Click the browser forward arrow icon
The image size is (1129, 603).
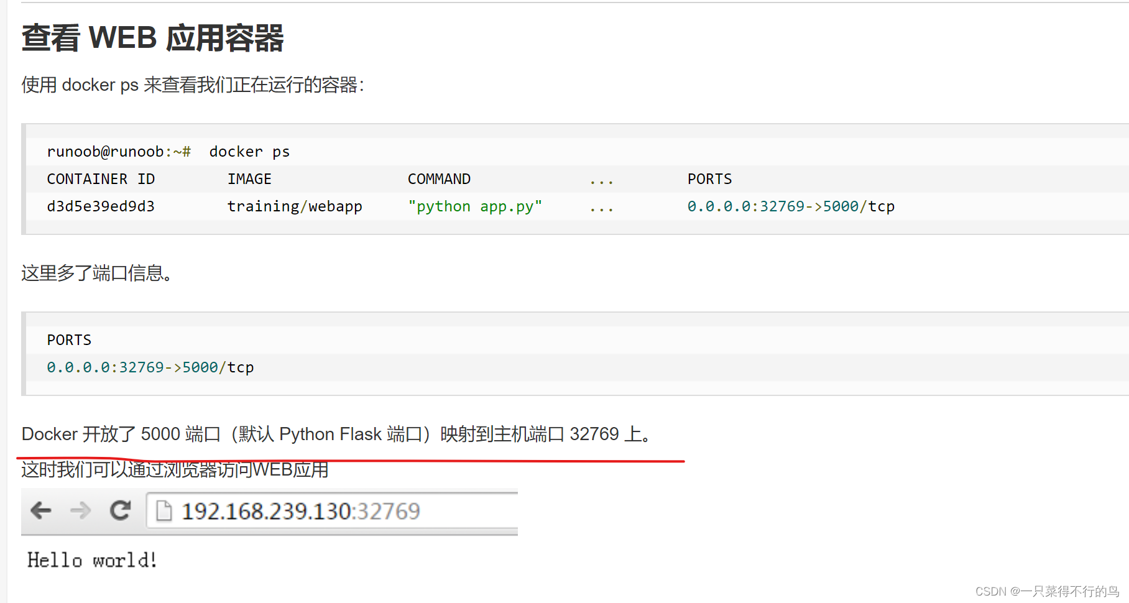[x=80, y=511]
